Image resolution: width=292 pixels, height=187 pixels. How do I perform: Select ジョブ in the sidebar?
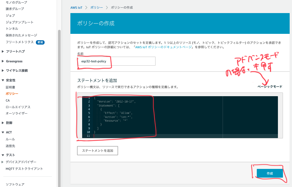coord(10,15)
